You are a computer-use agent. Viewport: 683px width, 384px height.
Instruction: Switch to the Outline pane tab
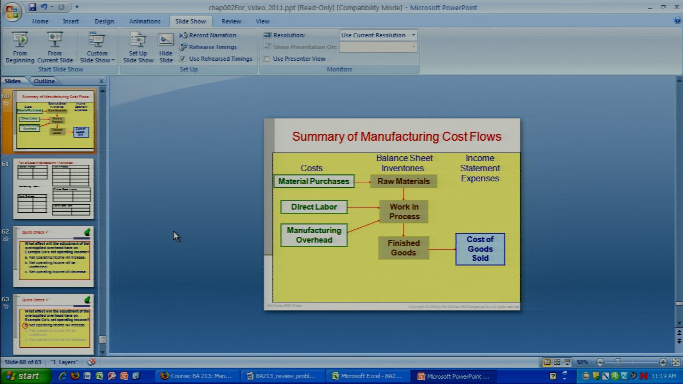tap(44, 81)
